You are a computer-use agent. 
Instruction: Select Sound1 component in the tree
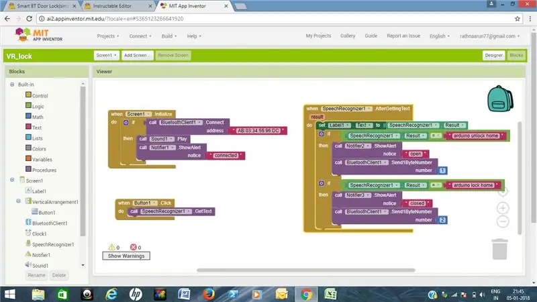(x=37, y=265)
